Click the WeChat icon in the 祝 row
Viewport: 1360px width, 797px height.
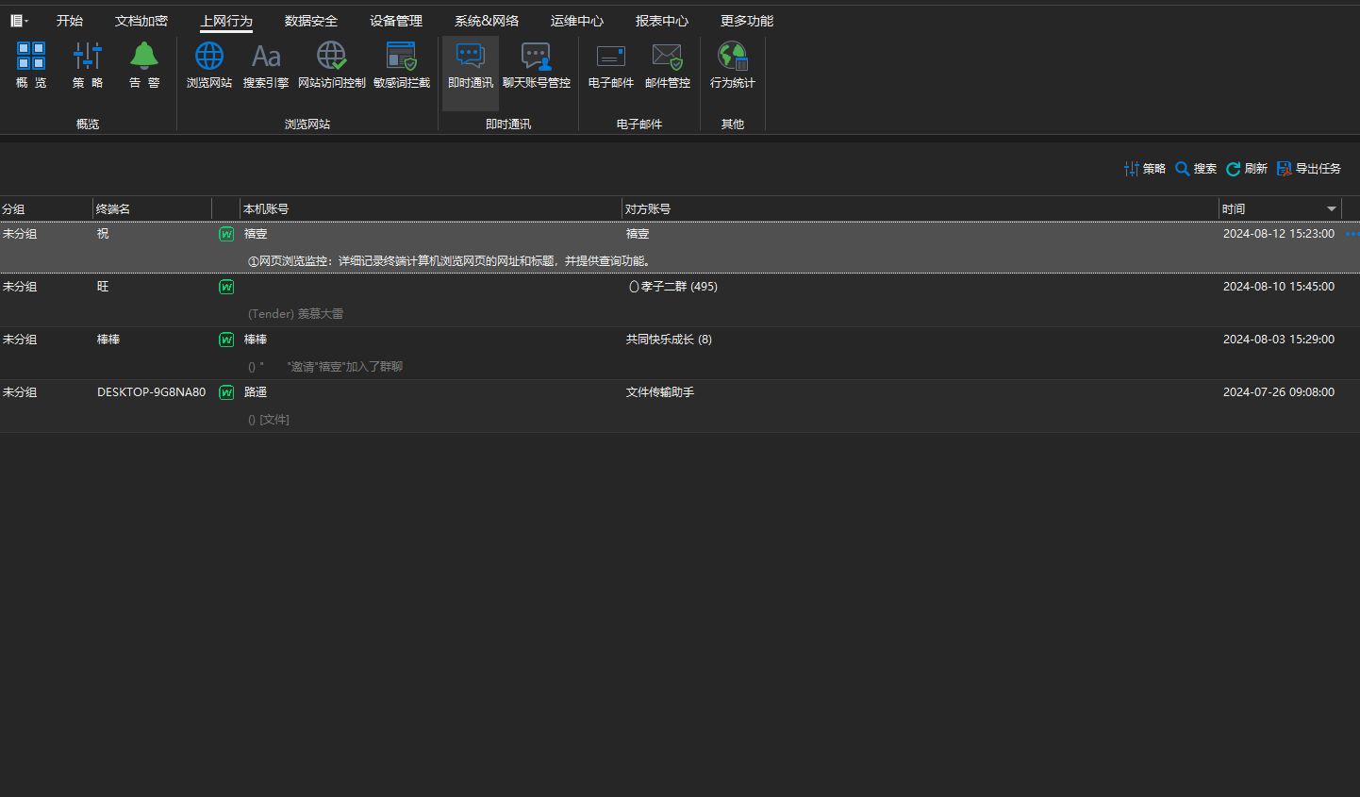[226, 234]
